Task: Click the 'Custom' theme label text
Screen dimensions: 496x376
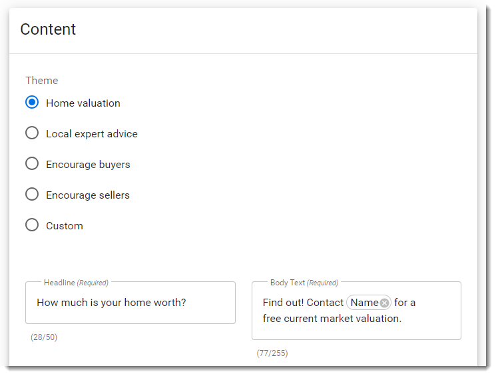Action: (65, 226)
